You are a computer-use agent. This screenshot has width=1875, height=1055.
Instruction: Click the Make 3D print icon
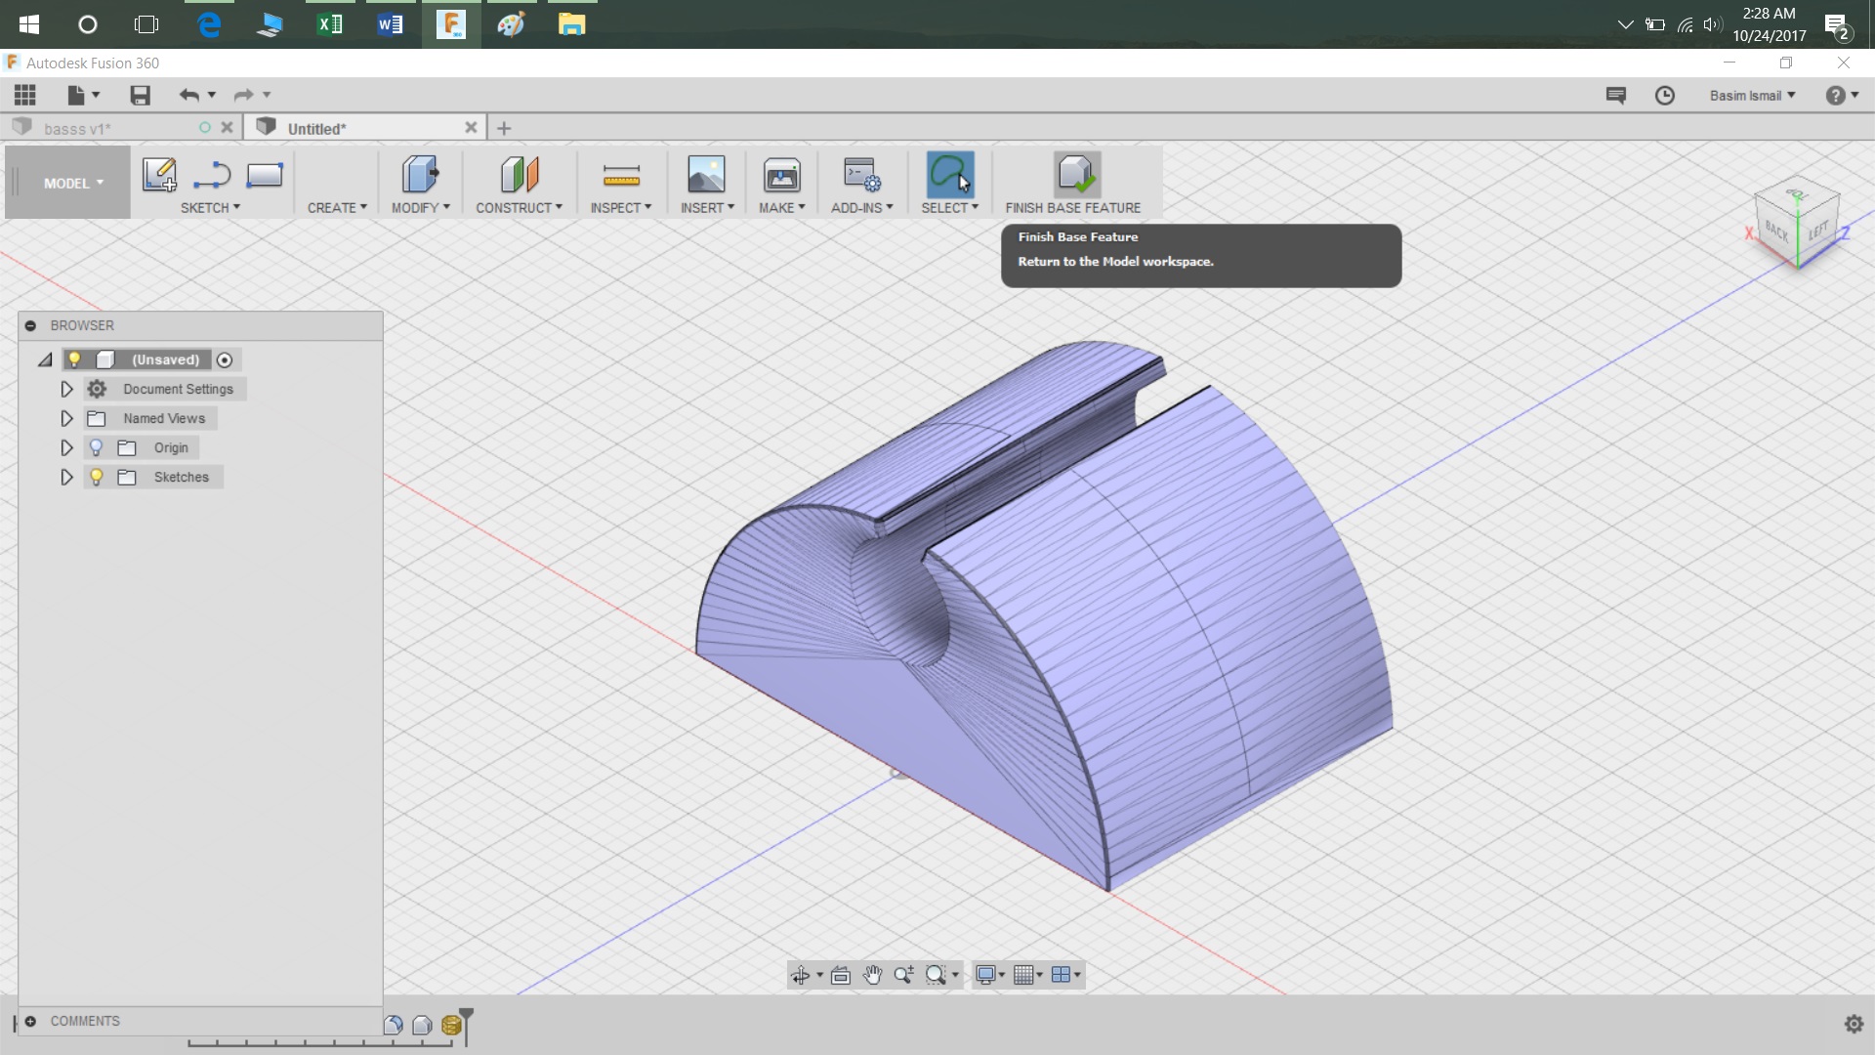point(781,175)
